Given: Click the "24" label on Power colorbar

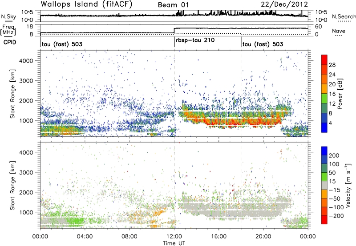Looking at the screenshot, I should (332, 75).
